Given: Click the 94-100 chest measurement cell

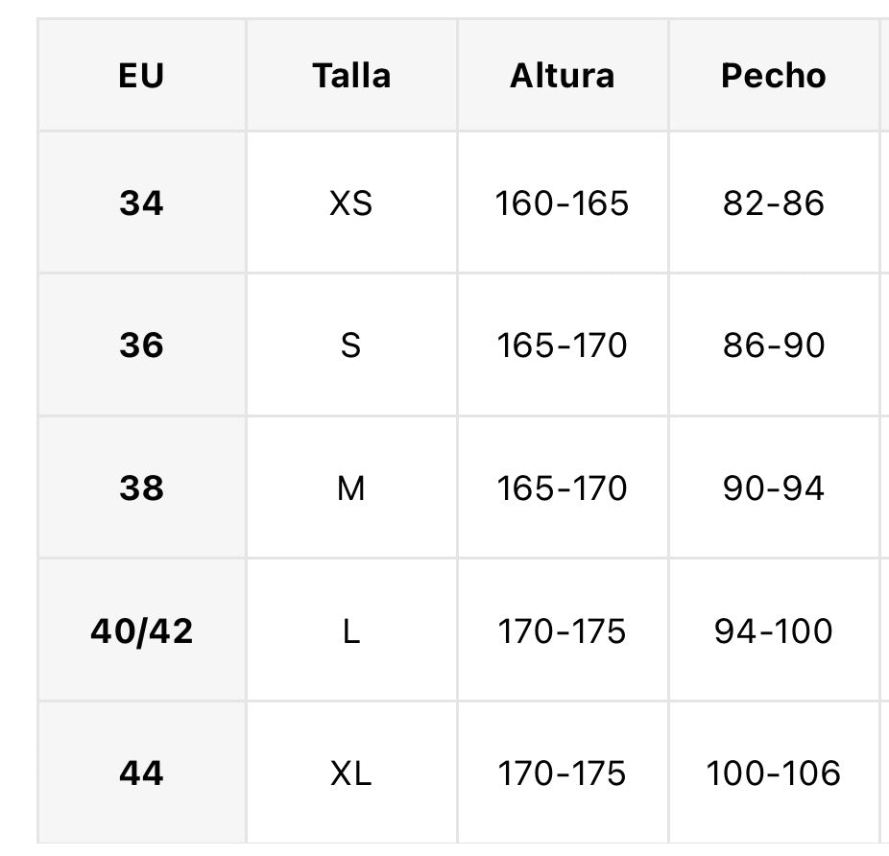Looking at the screenshot, I should 774,630.
